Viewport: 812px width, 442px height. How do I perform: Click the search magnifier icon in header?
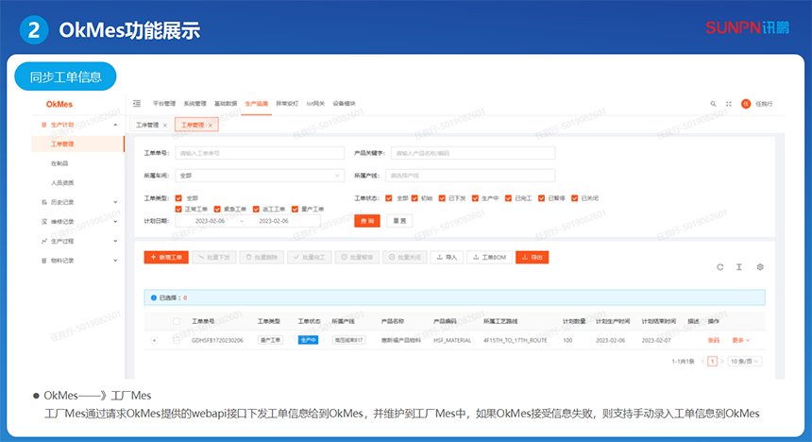pyautogui.click(x=713, y=103)
